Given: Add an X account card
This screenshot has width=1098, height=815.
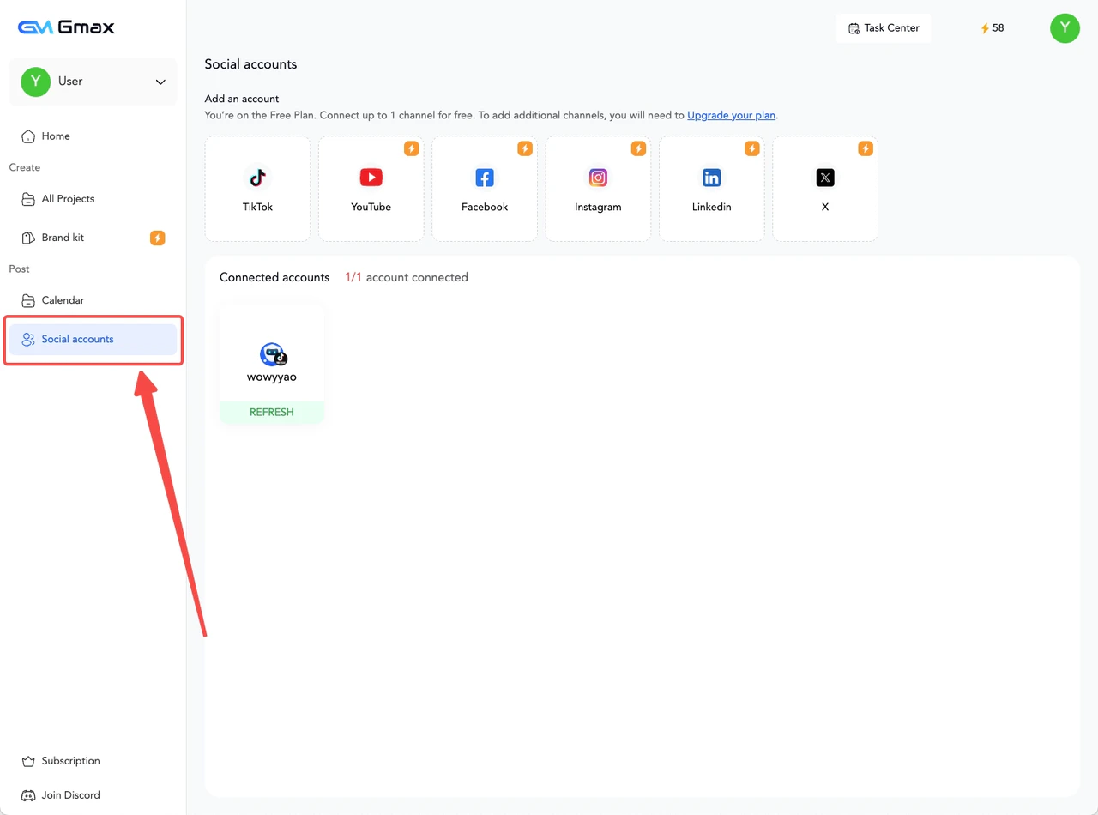Looking at the screenshot, I should 825,189.
